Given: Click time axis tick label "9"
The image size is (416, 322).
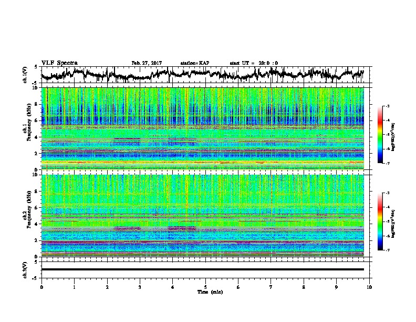Looking at the screenshot, I should pyautogui.click(x=336, y=287).
